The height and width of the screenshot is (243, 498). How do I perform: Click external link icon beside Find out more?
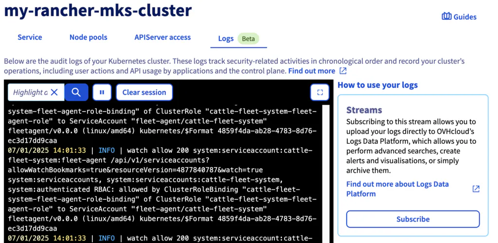point(343,71)
